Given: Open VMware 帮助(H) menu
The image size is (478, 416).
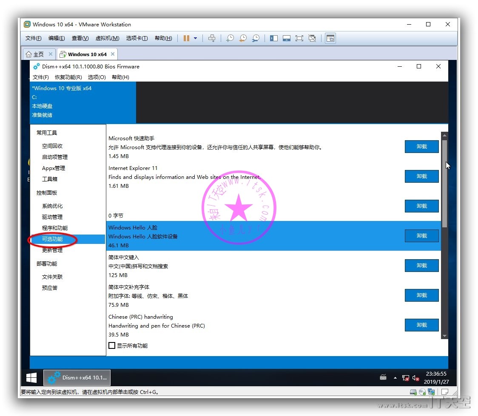Looking at the screenshot, I should coord(163,38).
